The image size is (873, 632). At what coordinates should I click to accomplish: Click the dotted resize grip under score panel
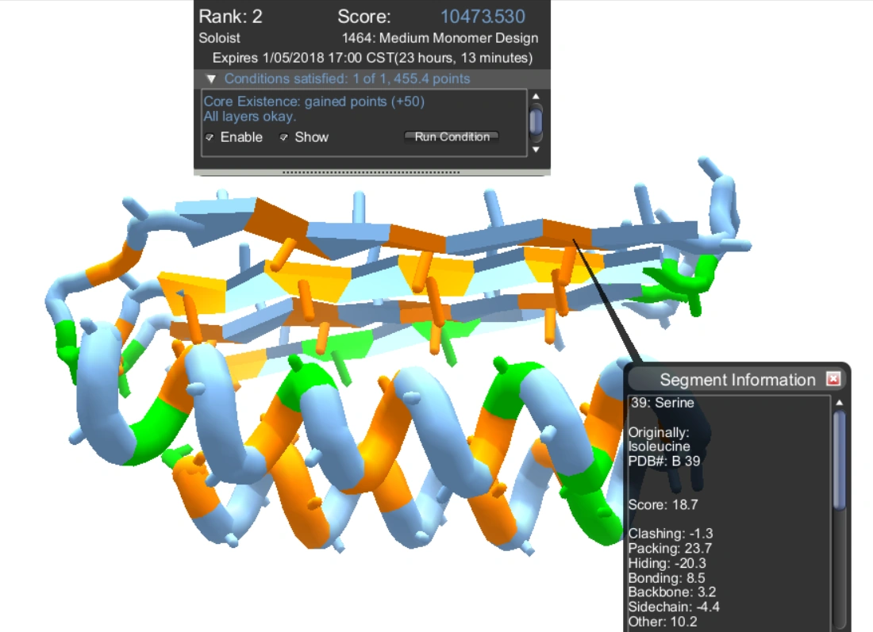371,171
